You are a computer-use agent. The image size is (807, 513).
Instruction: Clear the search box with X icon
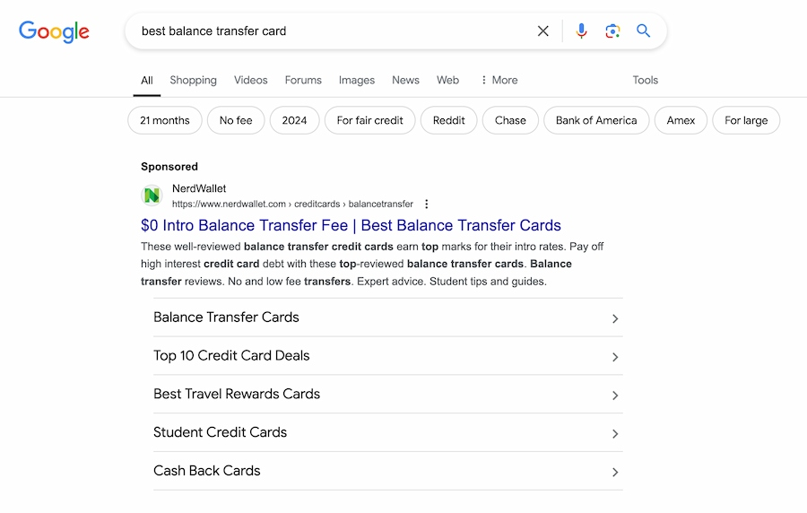click(543, 30)
